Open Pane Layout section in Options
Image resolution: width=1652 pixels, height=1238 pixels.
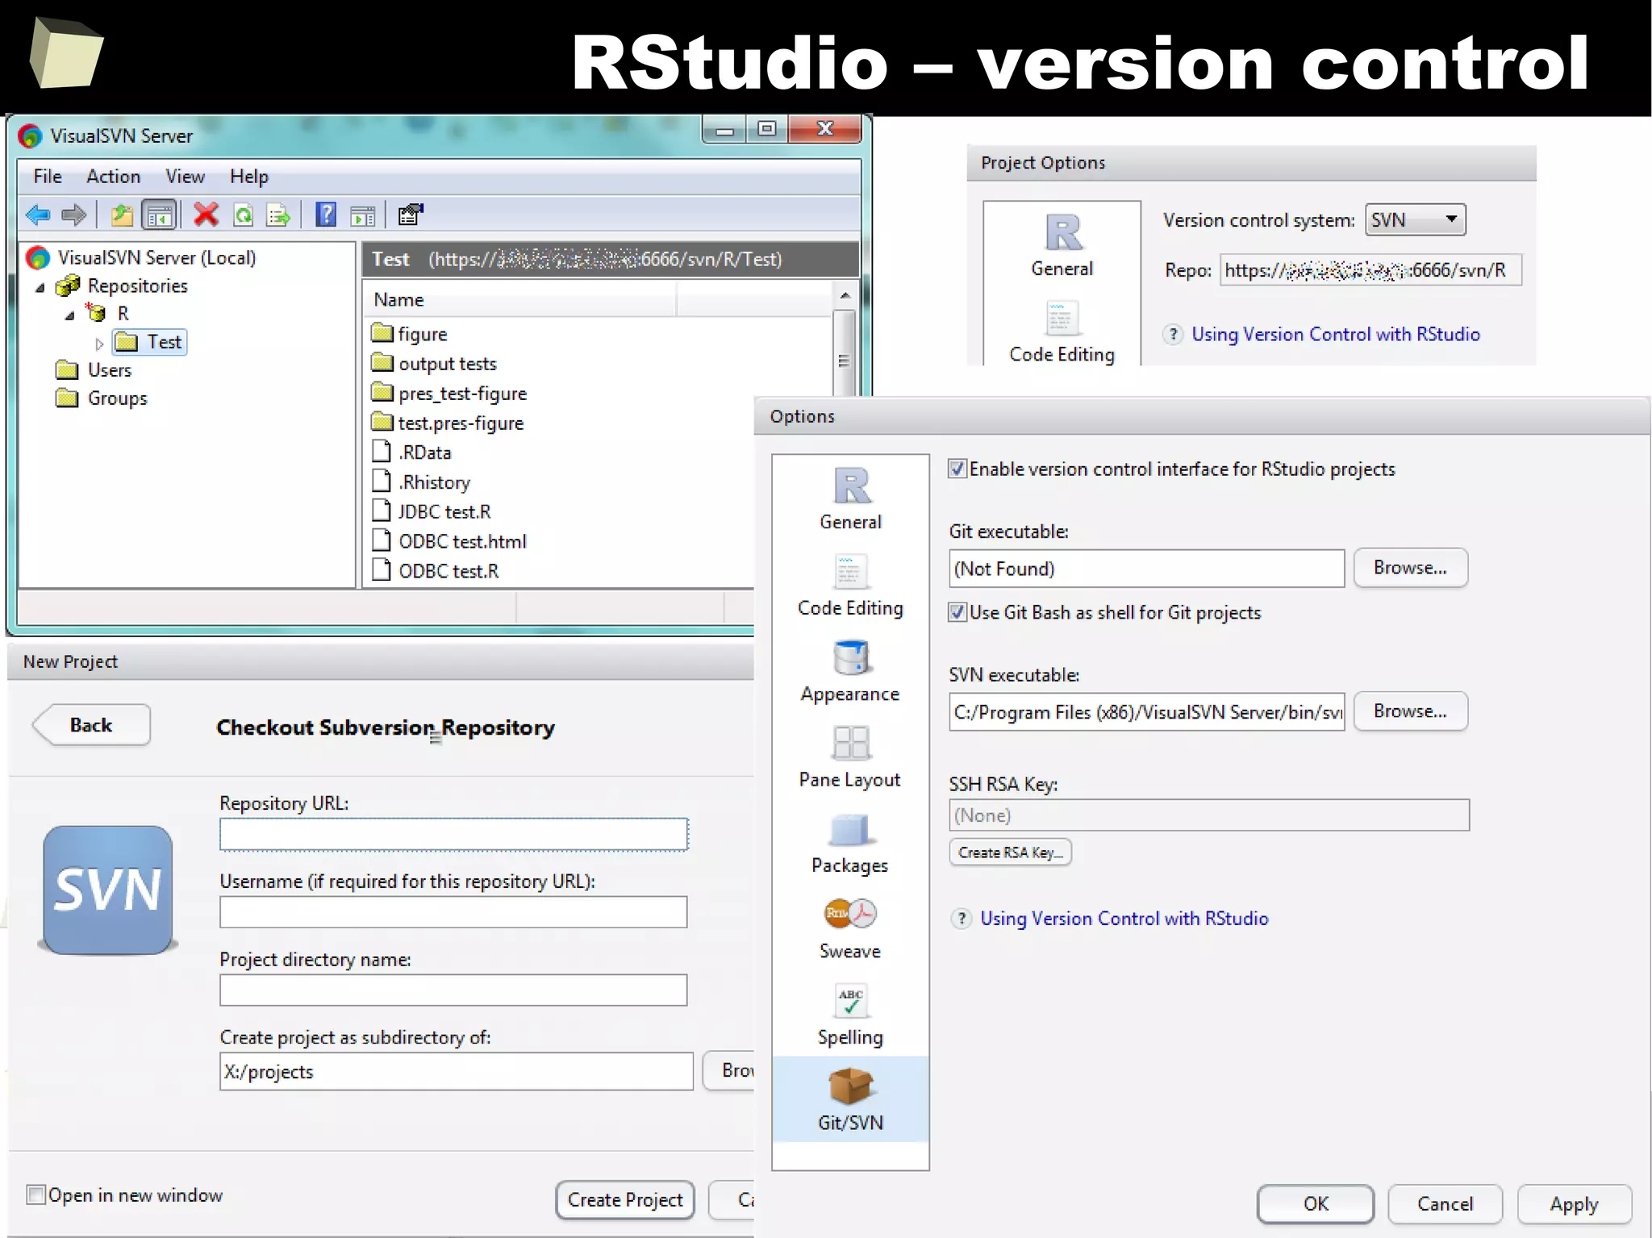point(850,757)
